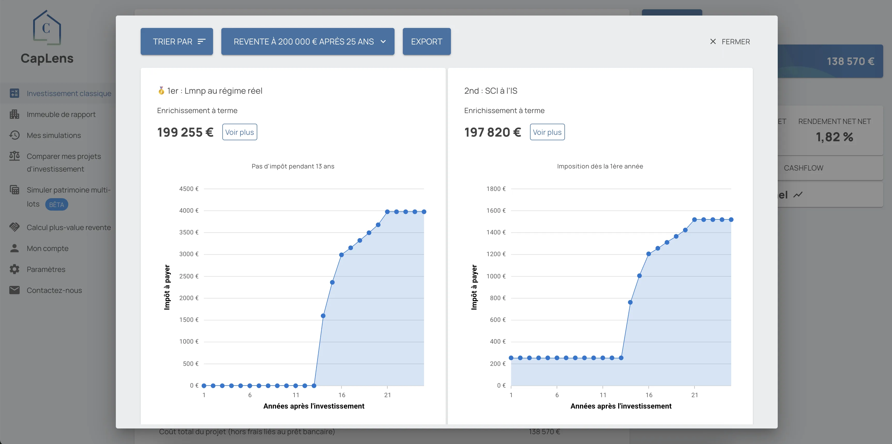Image resolution: width=892 pixels, height=444 pixels.
Task: Open the revente scenario dropdown
Action: coord(307,42)
